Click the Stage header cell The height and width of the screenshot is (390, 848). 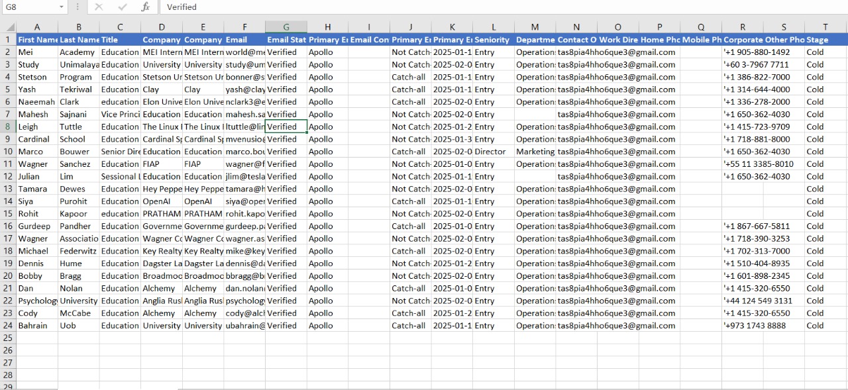[x=825, y=40]
